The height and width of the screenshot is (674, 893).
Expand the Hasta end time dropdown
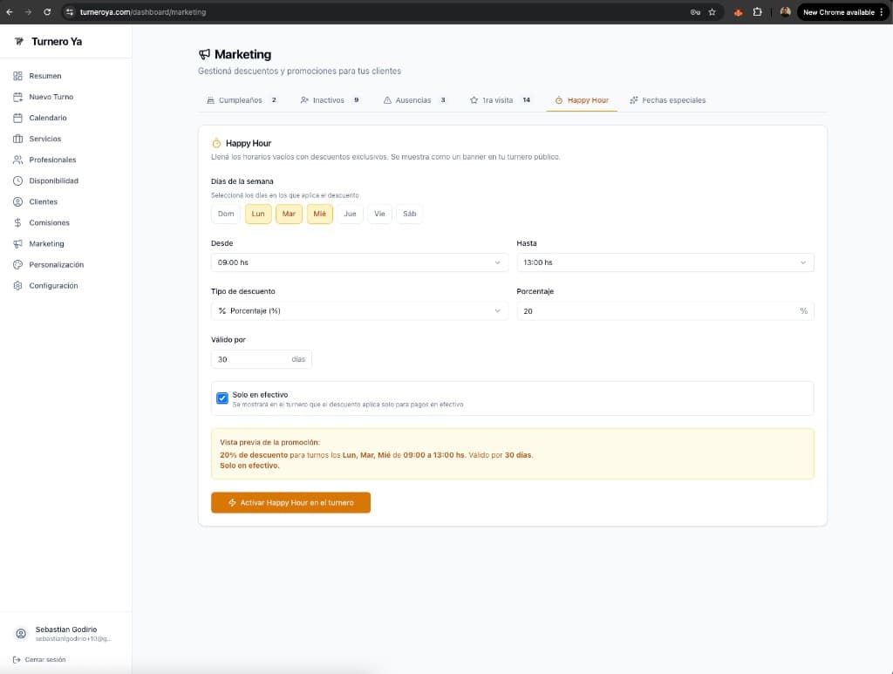[x=665, y=262]
